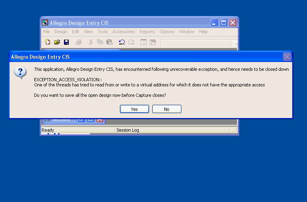This screenshot has height=202, width=307.
Task: Open the Accessories menu
Action: pos(124,32)
